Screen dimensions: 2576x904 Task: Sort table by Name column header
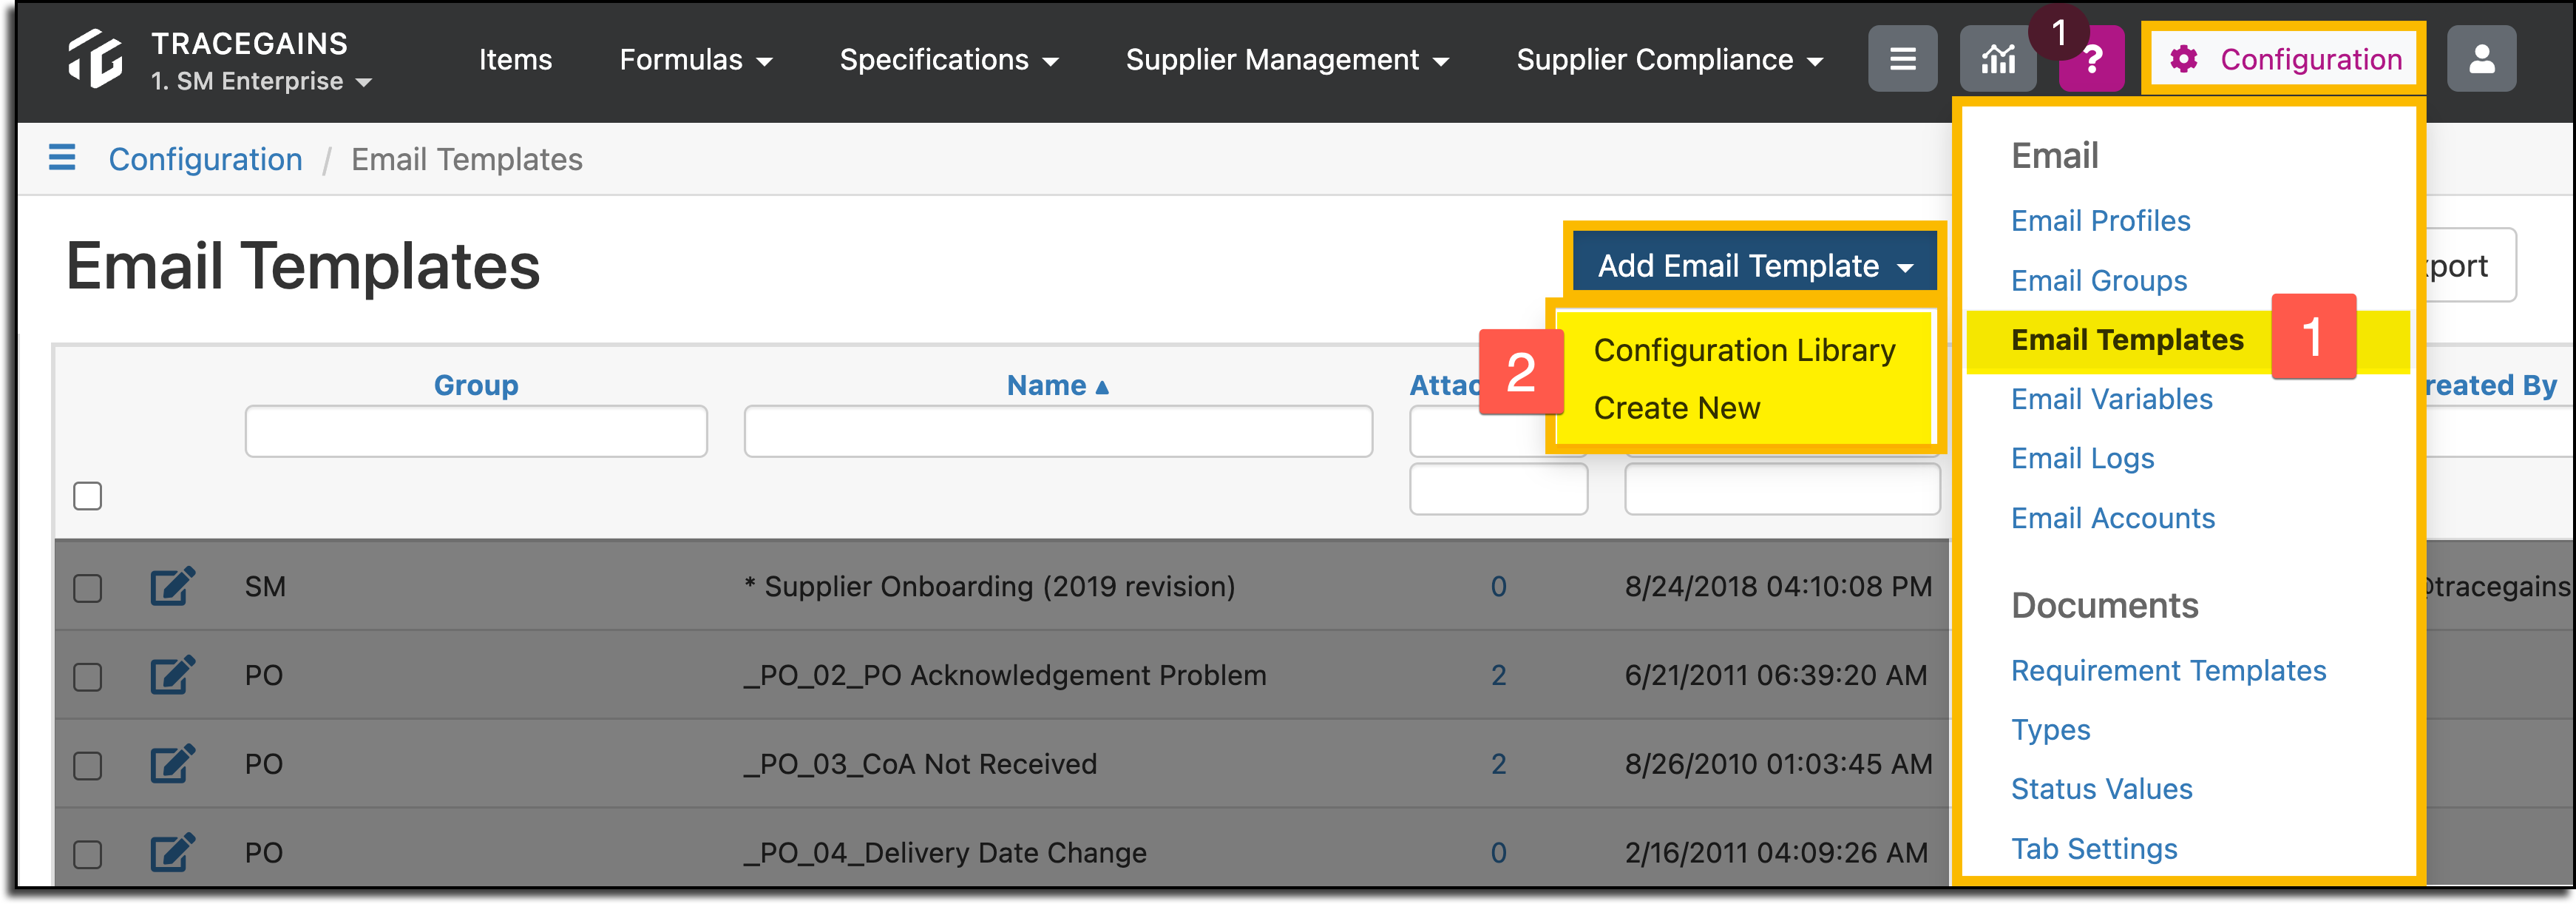(x=1057, y=385)
